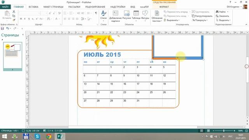Click two-page spread view icon
Viewport: 249px width, 140px height.
click(x=208, y=131)
